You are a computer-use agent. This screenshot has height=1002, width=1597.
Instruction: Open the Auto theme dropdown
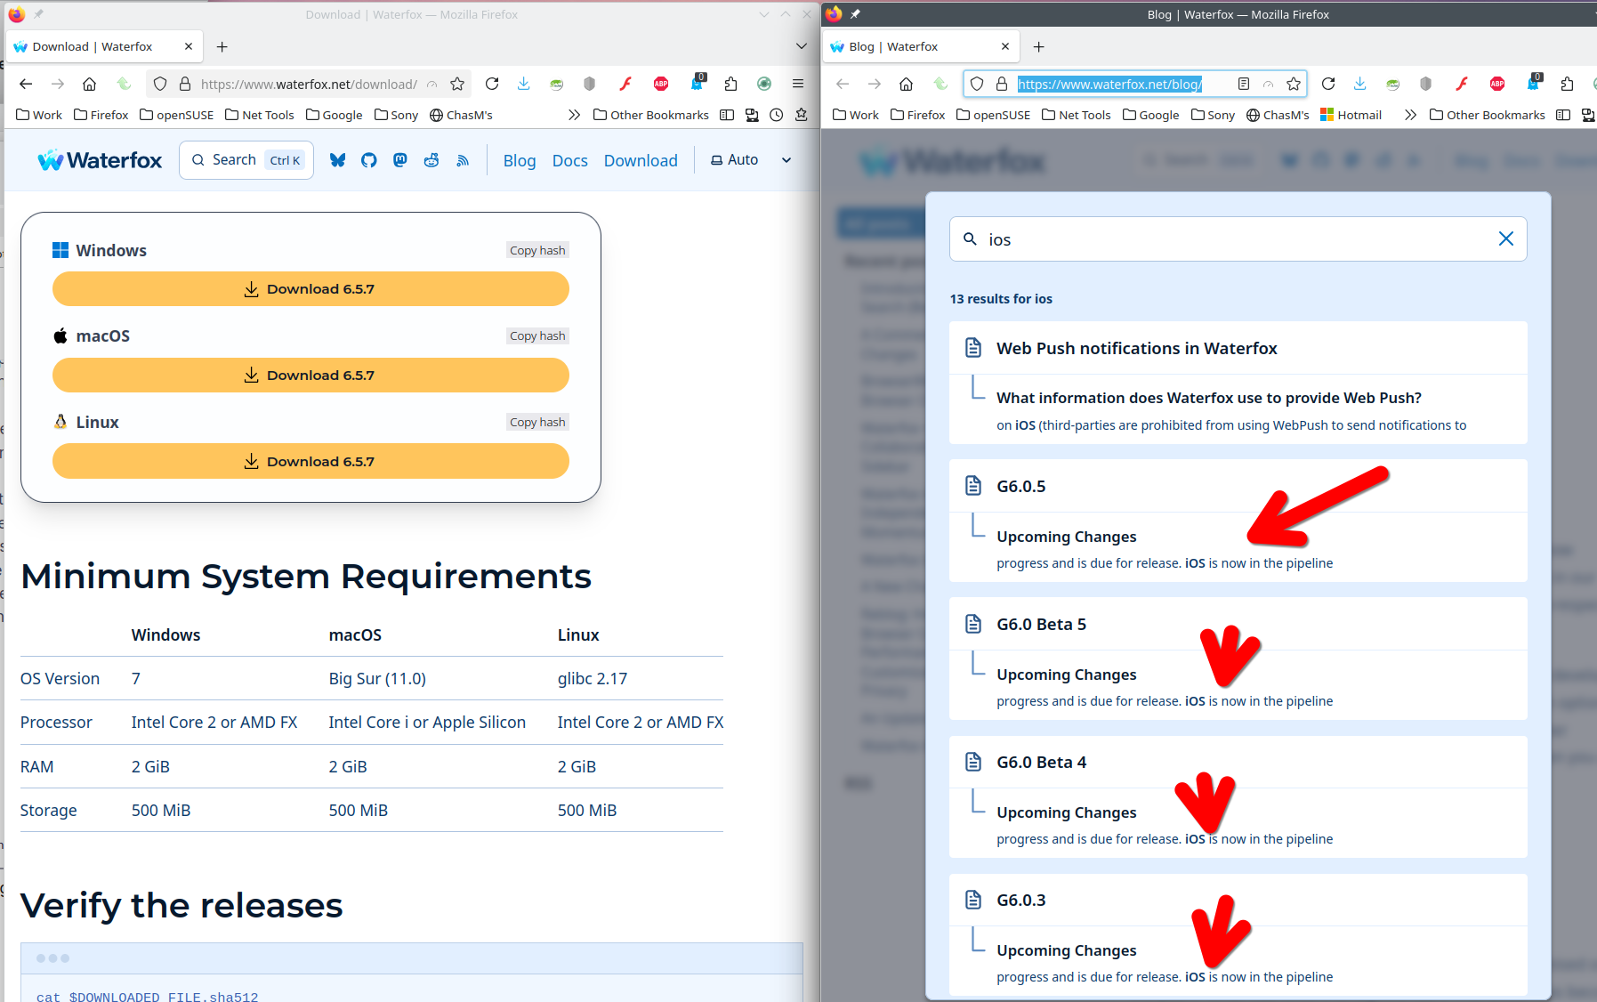751,160
